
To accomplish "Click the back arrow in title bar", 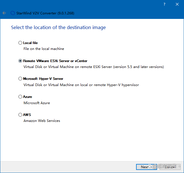I will (x=4, y=13).
